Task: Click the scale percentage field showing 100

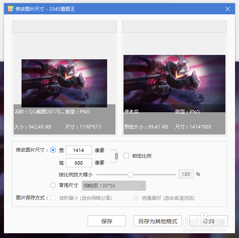Action: (186, 174)
